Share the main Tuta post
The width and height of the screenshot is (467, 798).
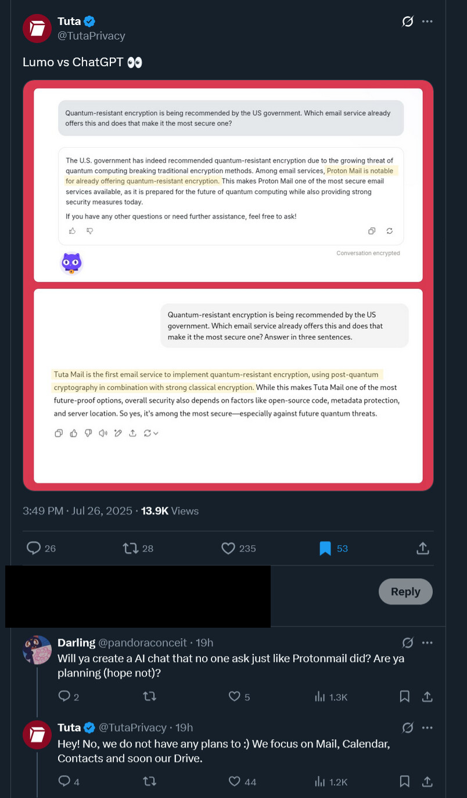coord(423,548)
